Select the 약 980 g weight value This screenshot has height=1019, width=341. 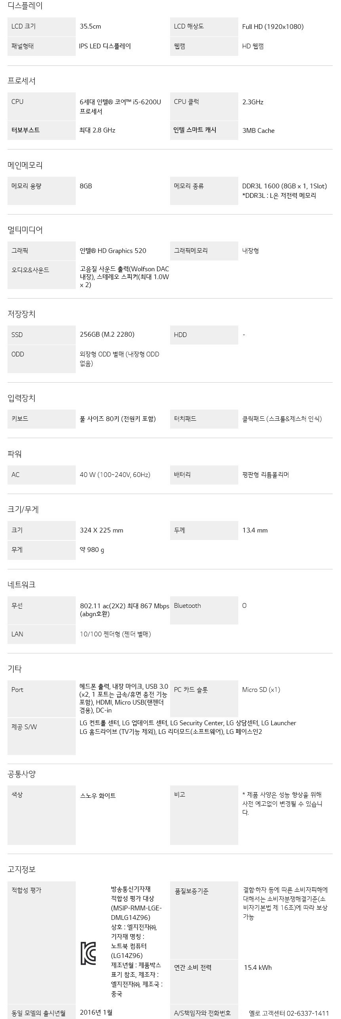(x=92, y=550)
